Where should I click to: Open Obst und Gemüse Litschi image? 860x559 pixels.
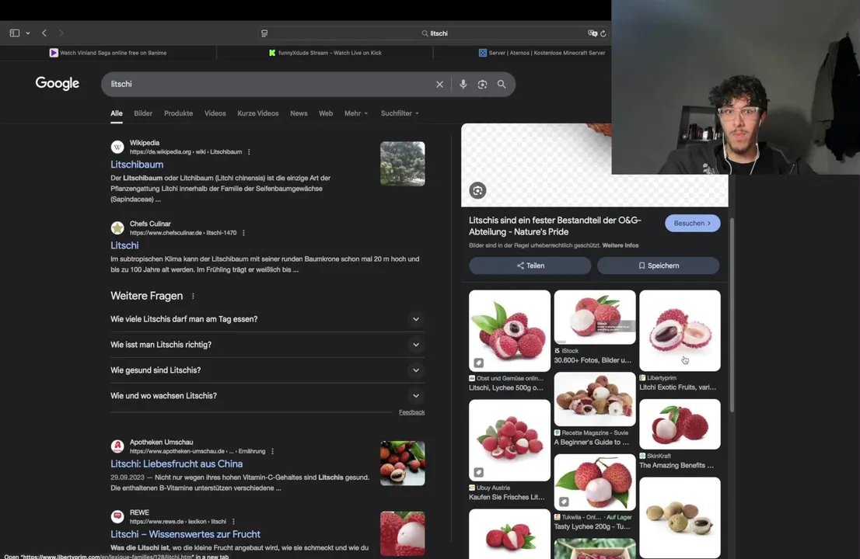(x=509, y=330)
